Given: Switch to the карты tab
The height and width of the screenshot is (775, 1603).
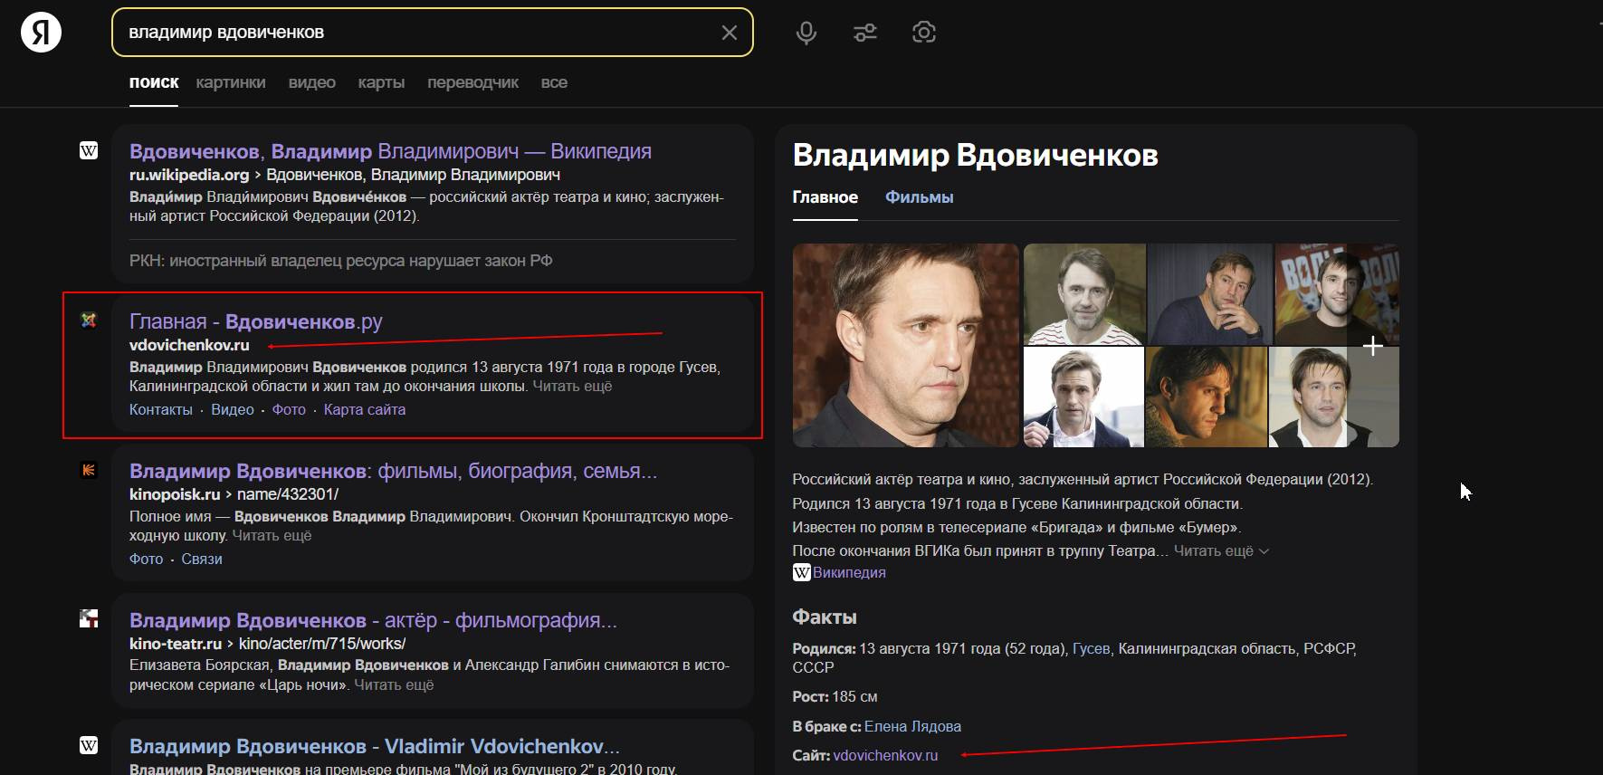Looking at the screenshot, I should click(x=381, y=82).
